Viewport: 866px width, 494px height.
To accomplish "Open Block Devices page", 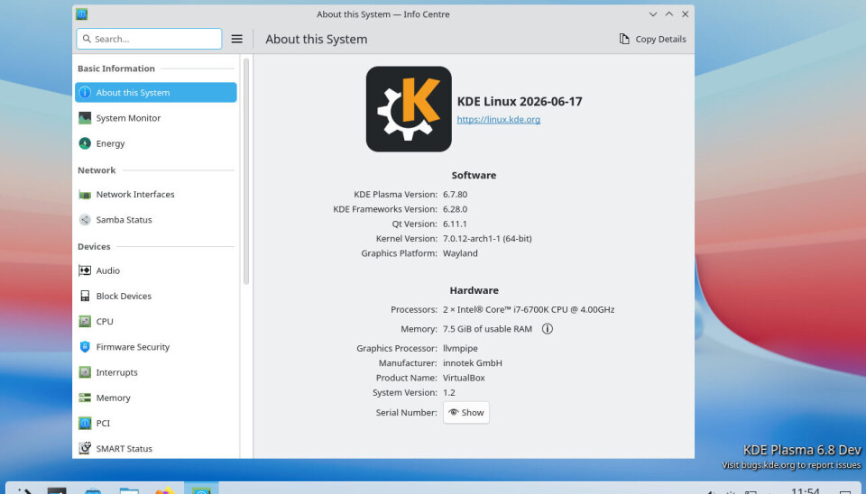I will coord(156,296).
